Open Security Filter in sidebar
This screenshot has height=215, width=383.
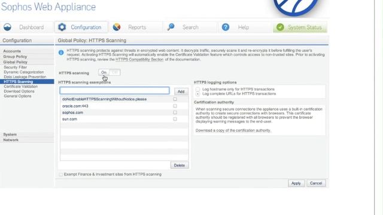coord(16,67)
